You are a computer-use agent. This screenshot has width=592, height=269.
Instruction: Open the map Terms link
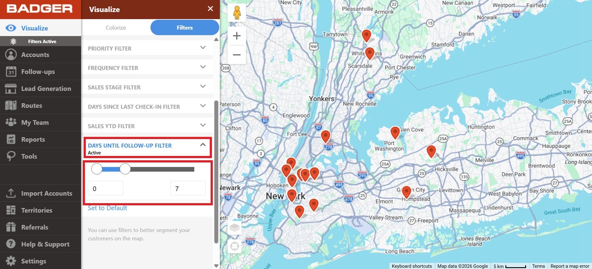pos(539,266)
